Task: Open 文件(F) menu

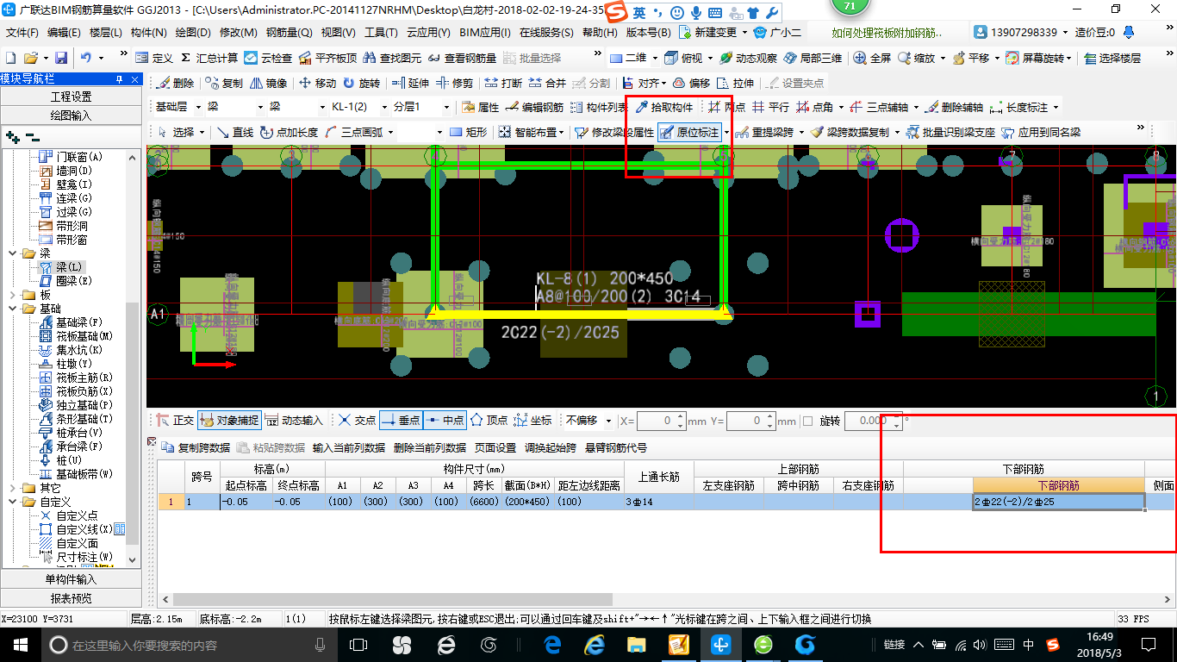Action: (x=22, y=32)
